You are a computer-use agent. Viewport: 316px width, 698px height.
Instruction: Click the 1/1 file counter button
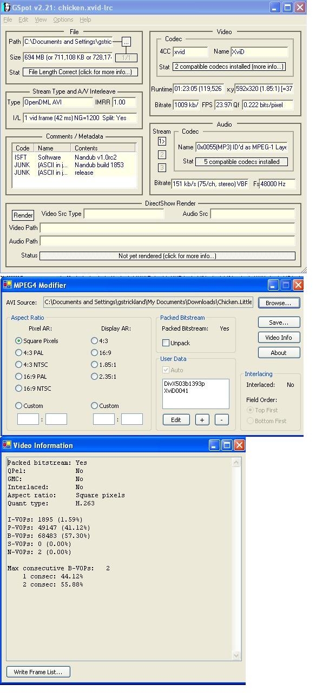[x=126, y=57]
